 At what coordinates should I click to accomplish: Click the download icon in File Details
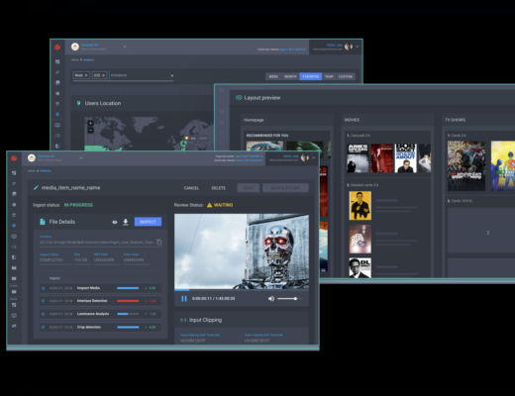(126, 222)
